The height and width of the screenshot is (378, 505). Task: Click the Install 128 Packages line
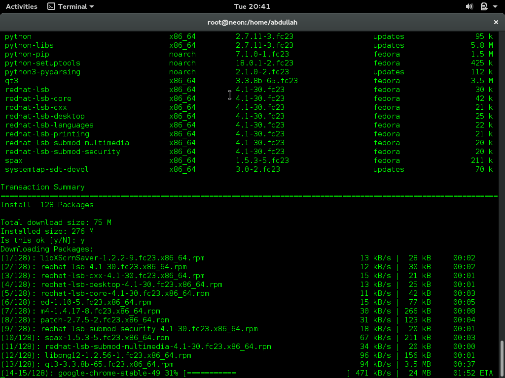click(x=47, y=205)
